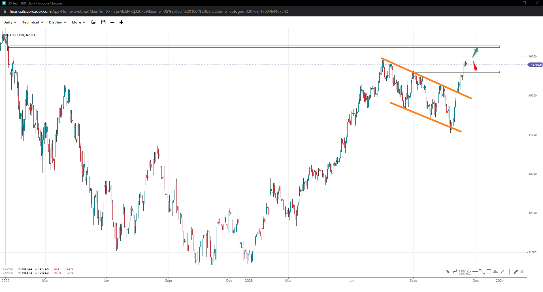
Task: Click the browser address bar URL
Action: (148, 11)
